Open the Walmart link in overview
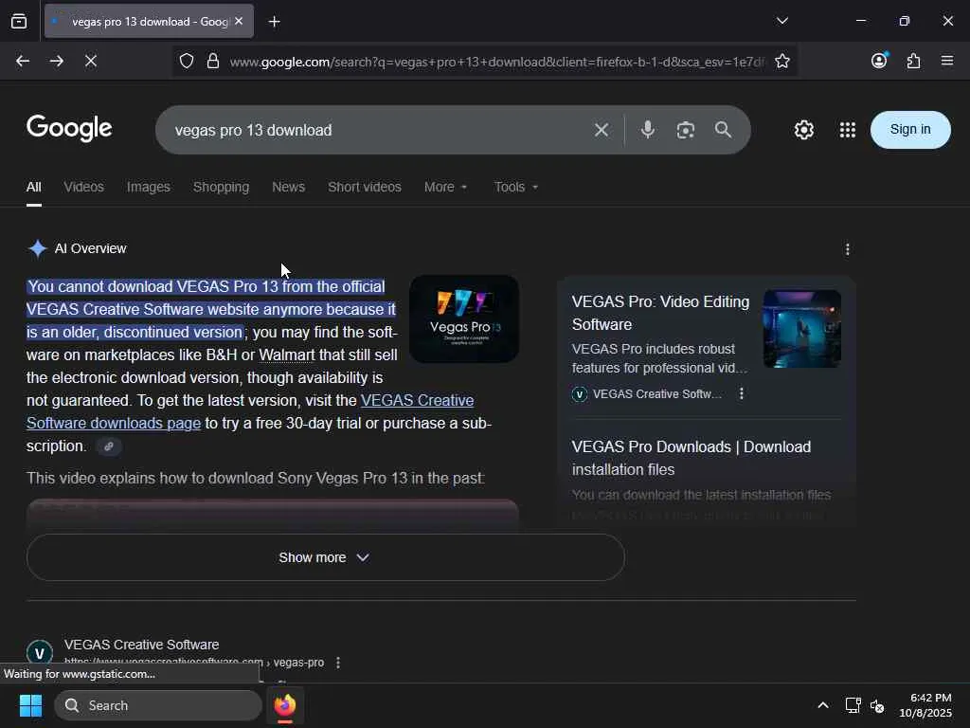Screen dimensions: 970x728 tap(286, 355)
